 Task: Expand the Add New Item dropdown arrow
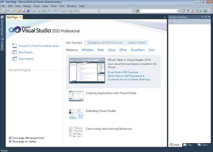click(15, 11)
